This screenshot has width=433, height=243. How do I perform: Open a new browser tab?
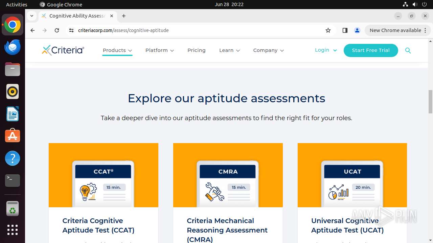coord(124,16)
